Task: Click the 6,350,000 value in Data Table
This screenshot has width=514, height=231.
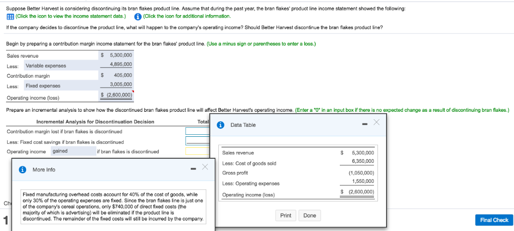Action: 363,161
